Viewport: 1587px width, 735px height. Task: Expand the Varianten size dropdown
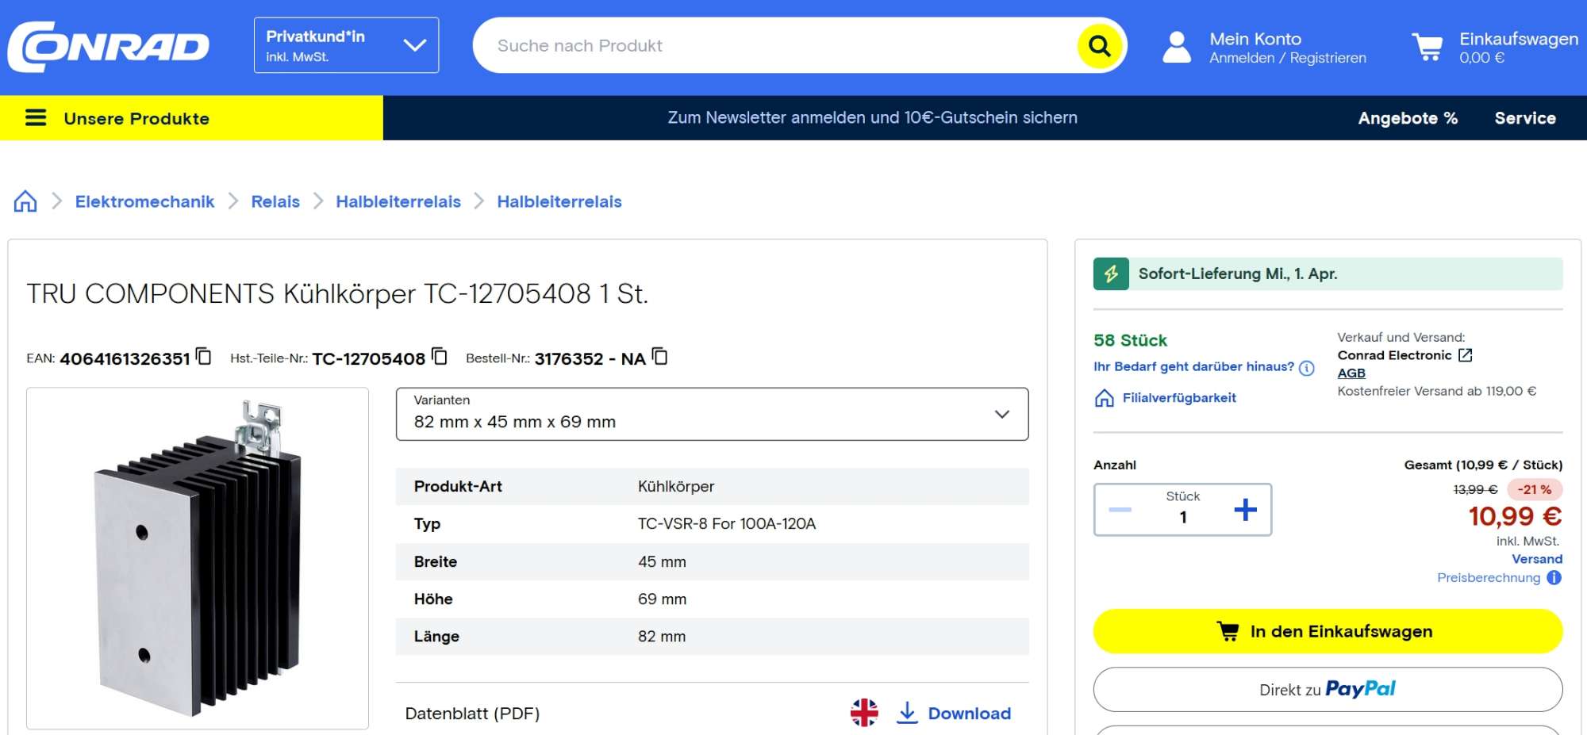point(712,414)
